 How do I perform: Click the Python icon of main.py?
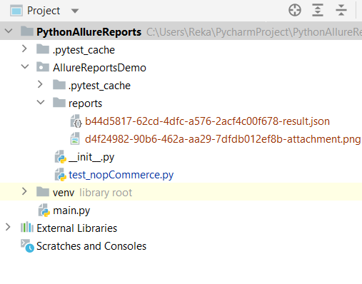click(x=44, y=210)
